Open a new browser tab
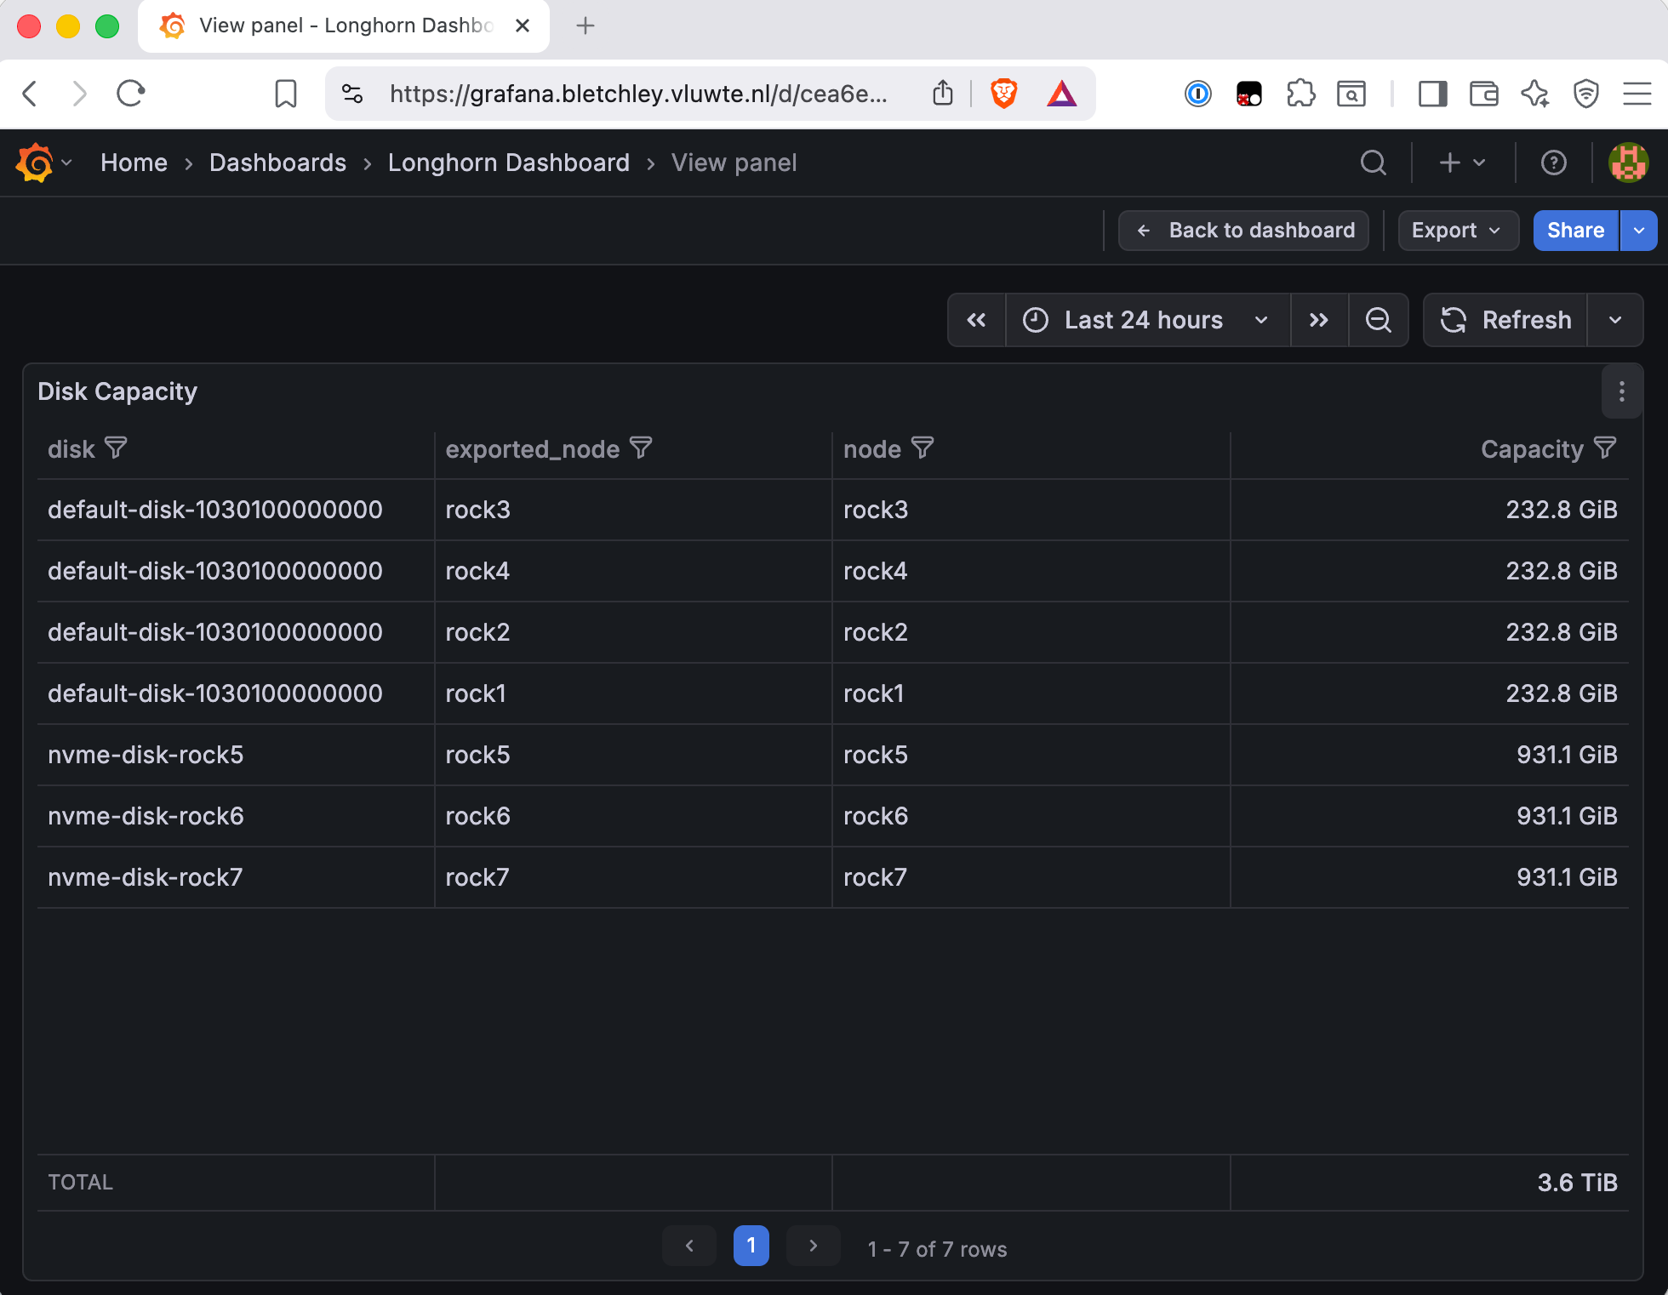 tap(585, 26)
